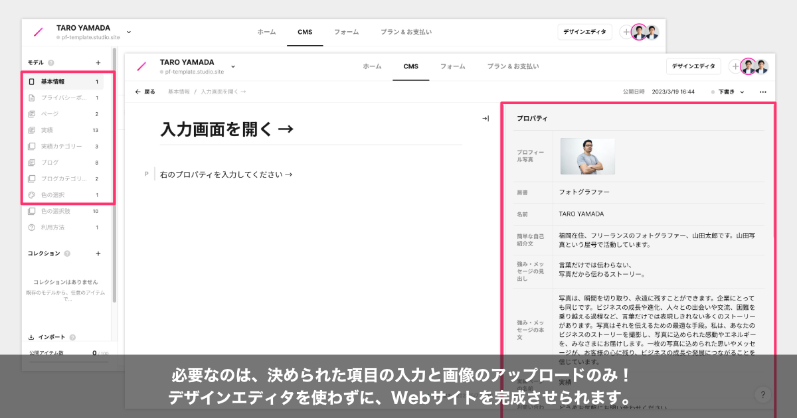
Task: Select the プライバシーポ… model in the sidebar
Action: click(65, 98)
